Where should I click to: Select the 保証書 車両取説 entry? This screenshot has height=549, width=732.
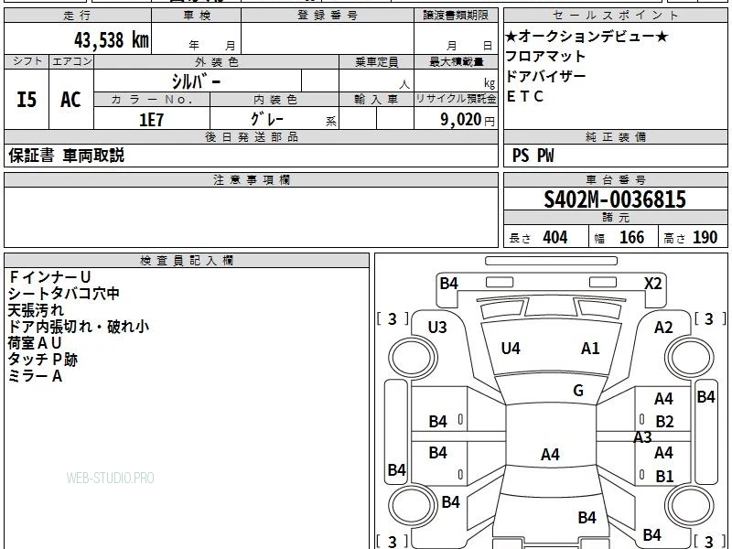coord(66,156)
